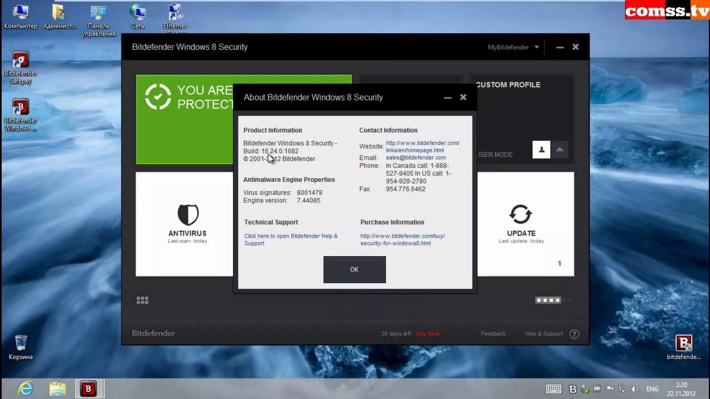The width and height of the screenshot is (710, 399).
Task: Open the security-for-windows8 purchase link
Action: tap(403, 239)
